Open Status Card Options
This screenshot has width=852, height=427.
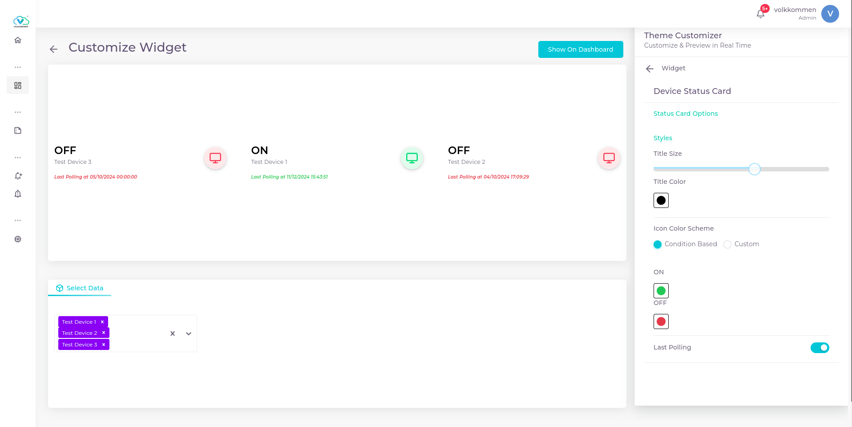pos(685,113)
